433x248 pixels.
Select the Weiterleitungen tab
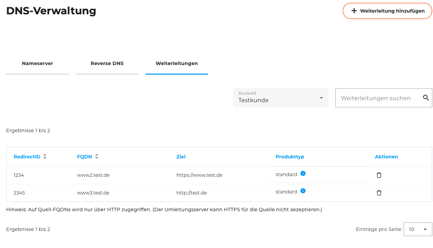(176, 63)
